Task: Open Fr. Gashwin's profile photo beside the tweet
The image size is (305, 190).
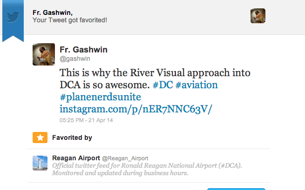Action: (x=44, y=54)
